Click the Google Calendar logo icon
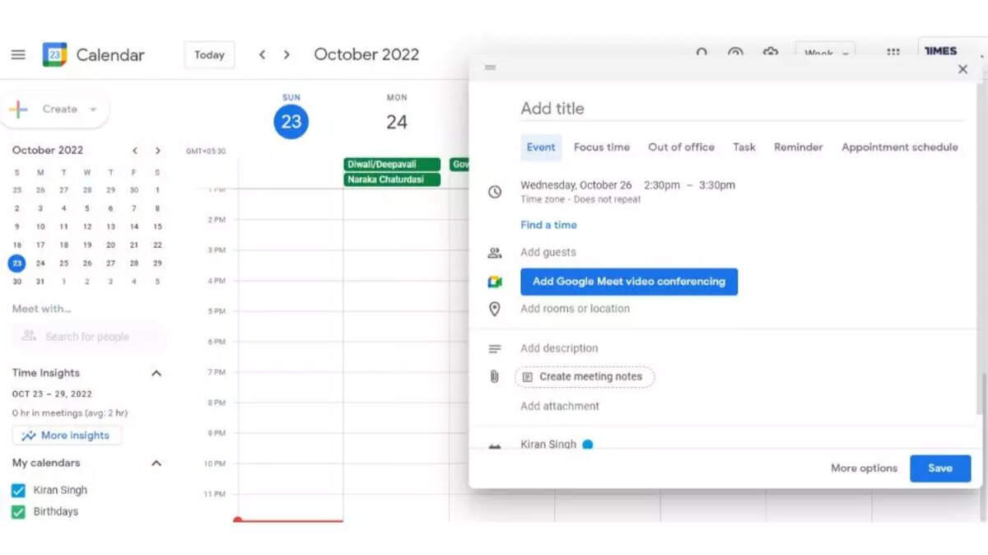The height and width of the screenshot is (555, 988). click(54, 55)
